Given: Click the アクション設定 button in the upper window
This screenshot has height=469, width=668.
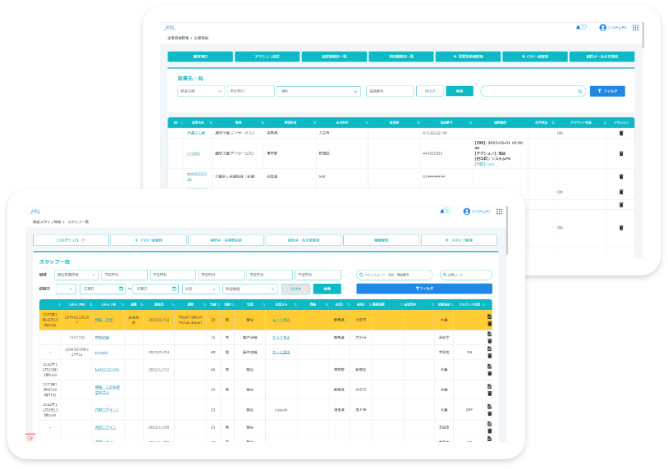Looking at the screenshot, I should (267, 57).
